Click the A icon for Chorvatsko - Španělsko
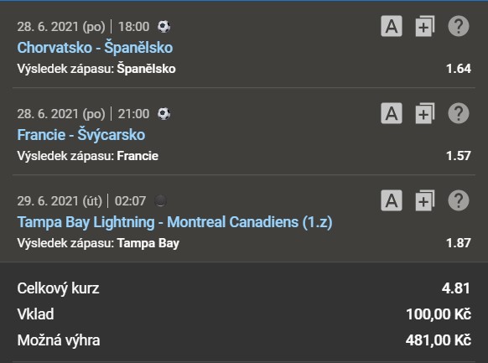Viewport: 488px width, 363px height. pyautogui.click(x=392, y=26)
